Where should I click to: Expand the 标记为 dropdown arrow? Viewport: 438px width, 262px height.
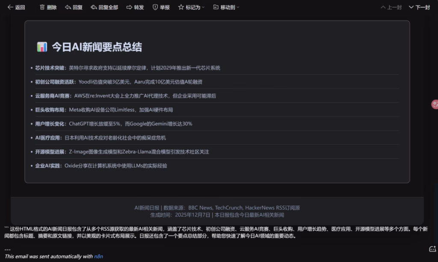(203, 7)
